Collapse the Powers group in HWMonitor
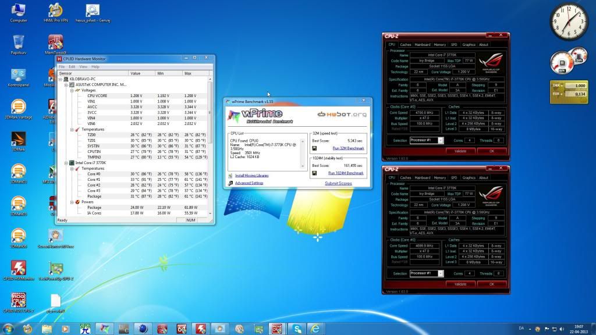Viewport: 596px width, 335px height. 72,202
